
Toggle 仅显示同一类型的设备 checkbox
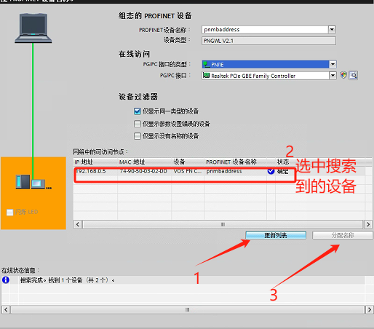tap(138, 111)
